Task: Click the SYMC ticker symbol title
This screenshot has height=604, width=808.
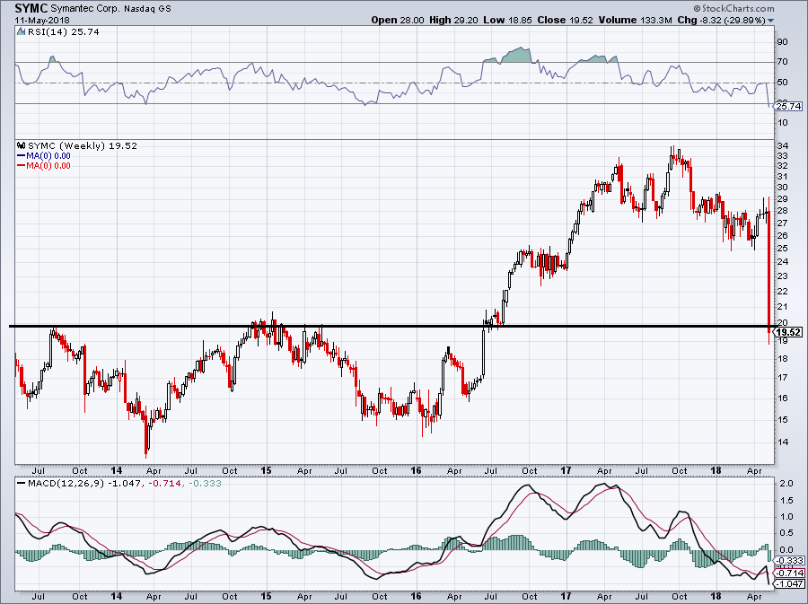Action: pyautogui.click(x=31, y=8)
